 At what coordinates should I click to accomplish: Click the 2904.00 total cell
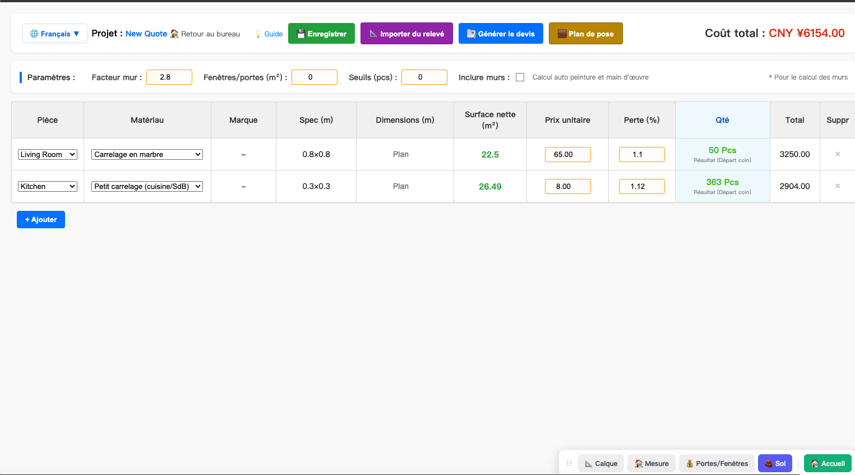tap(795, 186)
